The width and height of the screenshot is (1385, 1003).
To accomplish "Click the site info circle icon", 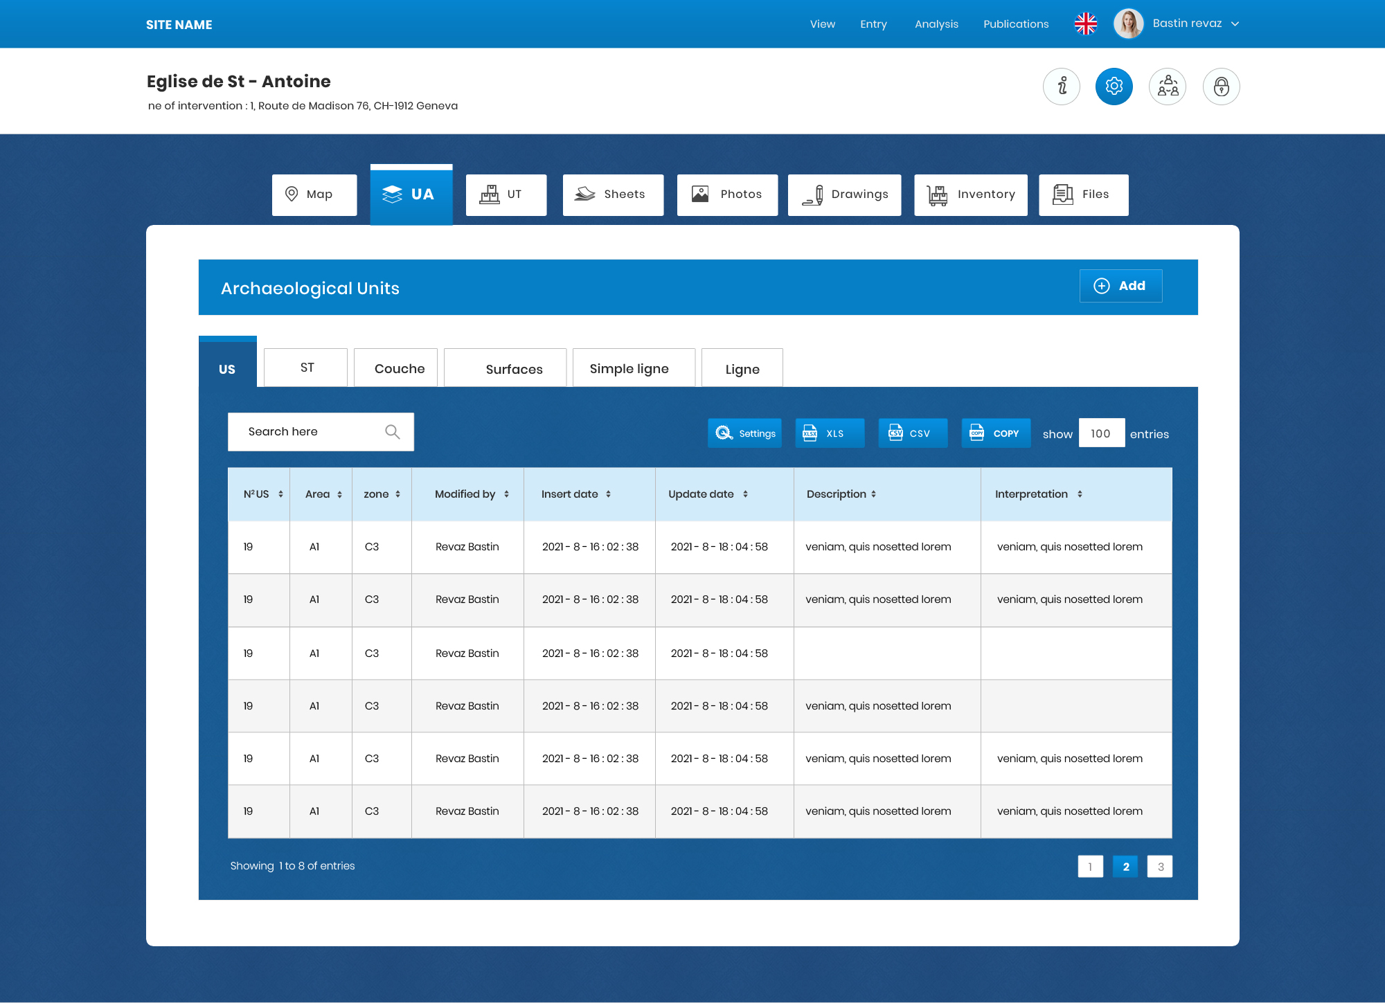I will pos(1061,87).
